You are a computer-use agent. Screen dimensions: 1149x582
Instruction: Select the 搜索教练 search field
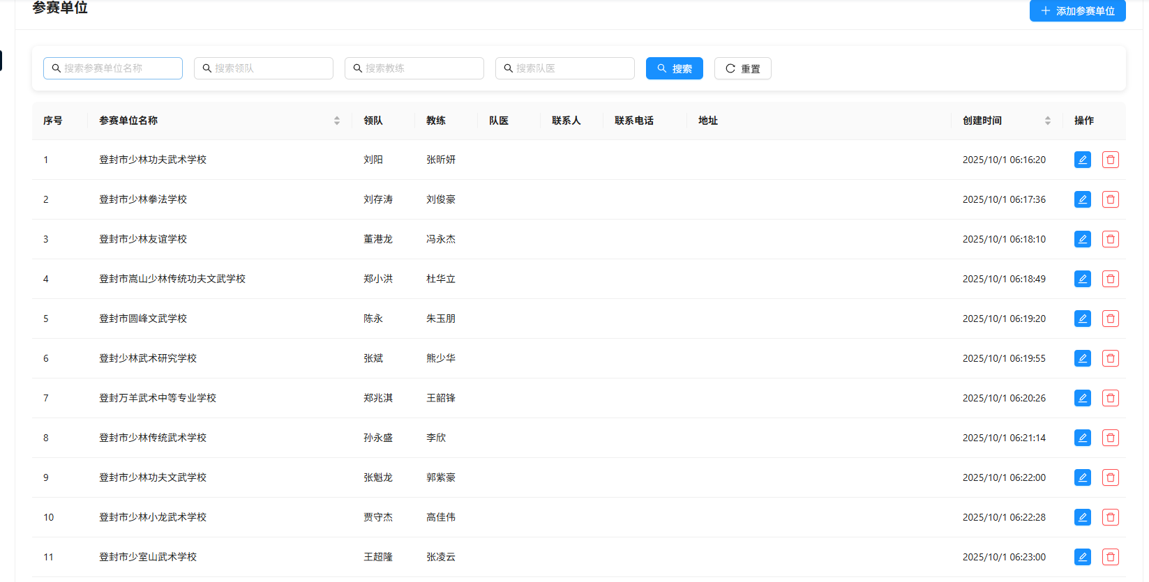click(x=420, y=68)
